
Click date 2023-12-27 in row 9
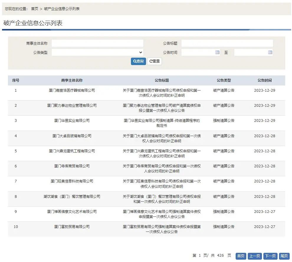coord(265,212)
